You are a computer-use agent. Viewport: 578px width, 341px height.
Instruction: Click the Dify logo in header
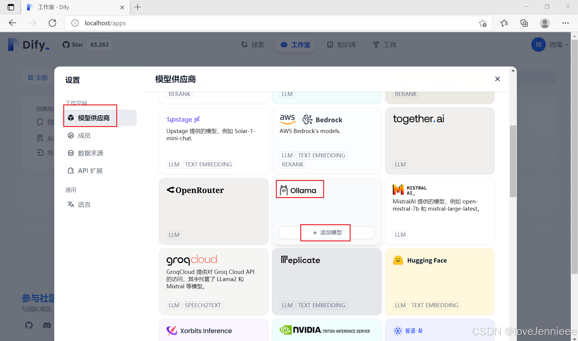(x=29, y=45)
